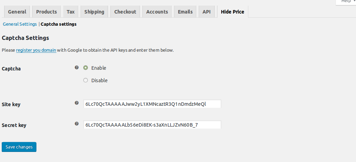Open the General settings tab
Screen dimensions: 356x162
(x=17, y=12)
